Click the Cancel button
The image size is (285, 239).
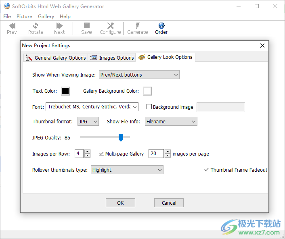169,203
